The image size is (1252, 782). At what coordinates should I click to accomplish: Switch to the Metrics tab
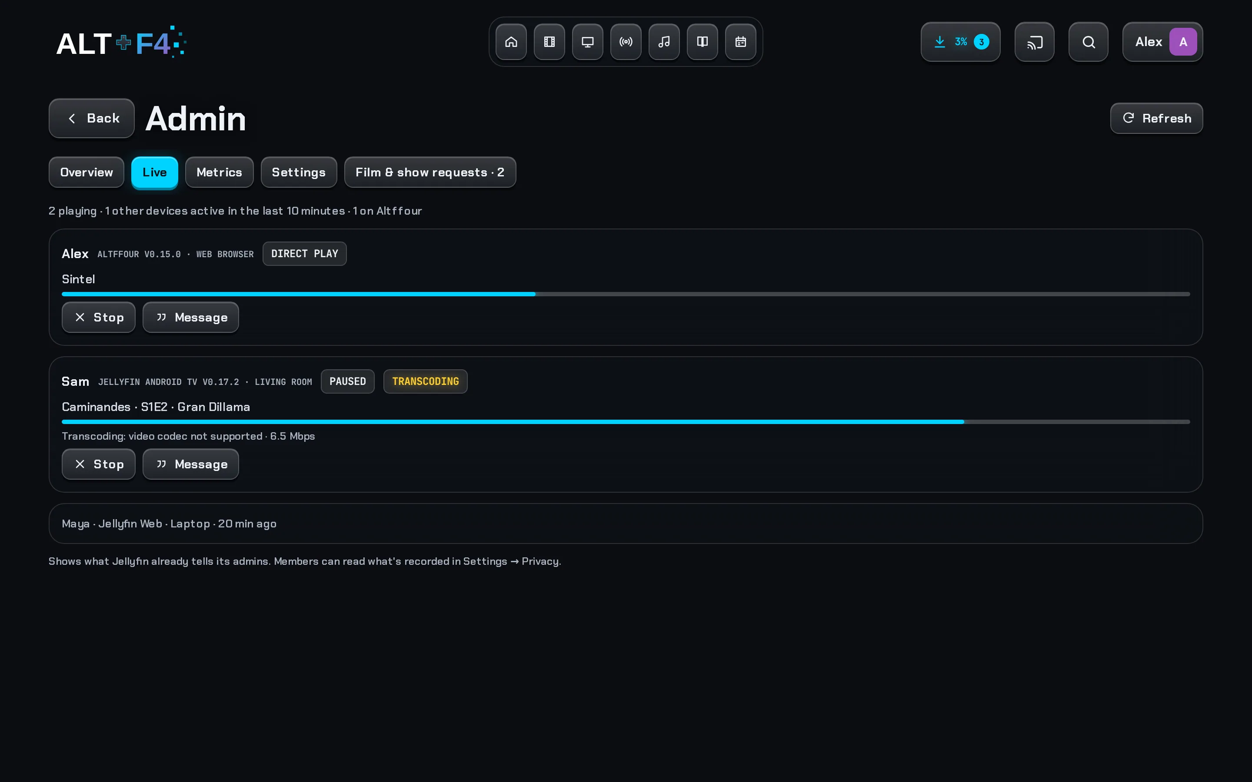(220, 172)
